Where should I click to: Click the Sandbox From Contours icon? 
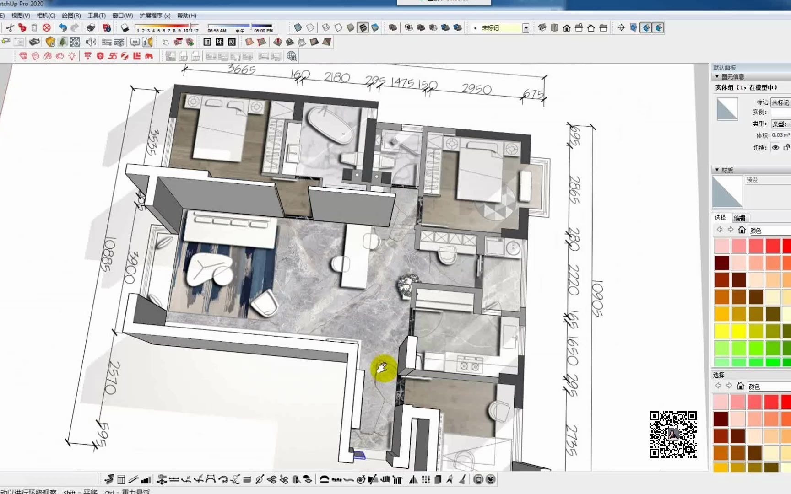tap(249, 42)
